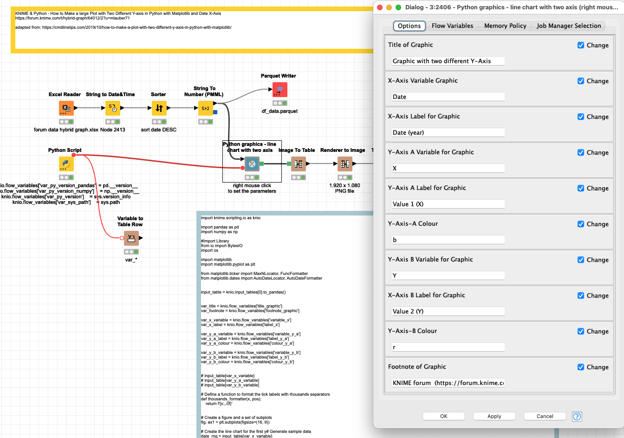Image resolution: width=624 pixels, height=438 pixels.
Task: Click Python Script node status traffic light
Action: click(x=66, y=177)
